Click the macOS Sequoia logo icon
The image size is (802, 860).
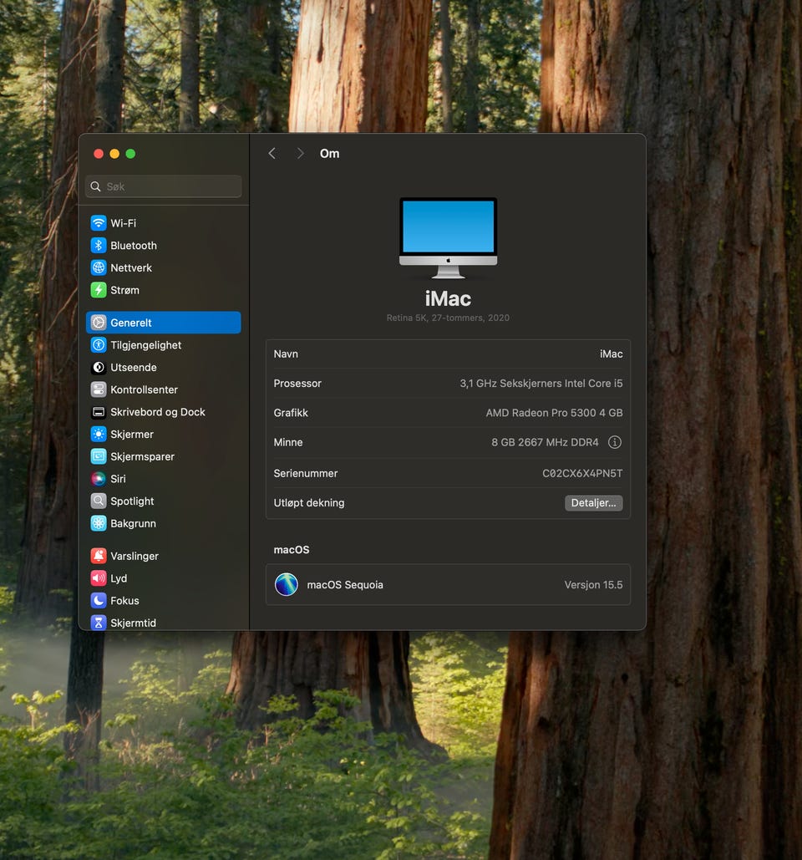pos(287,584)
